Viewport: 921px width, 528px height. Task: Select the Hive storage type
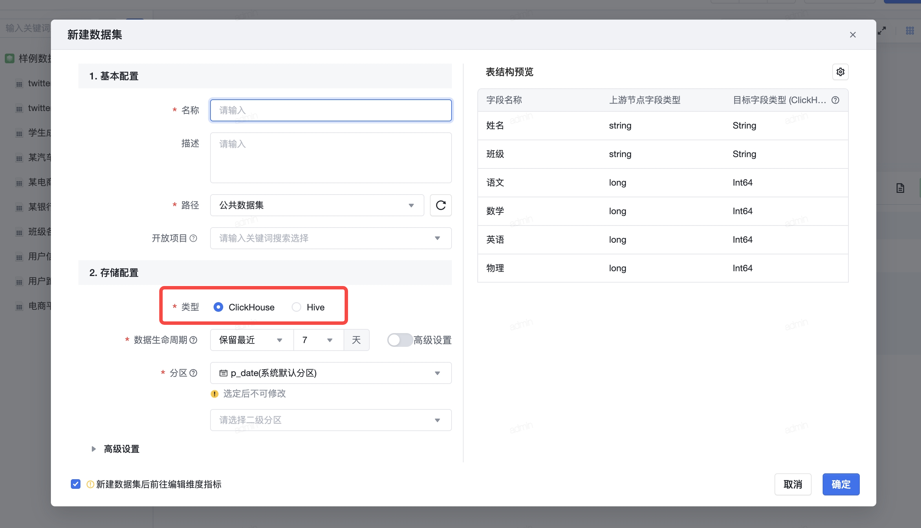[296, 307]
